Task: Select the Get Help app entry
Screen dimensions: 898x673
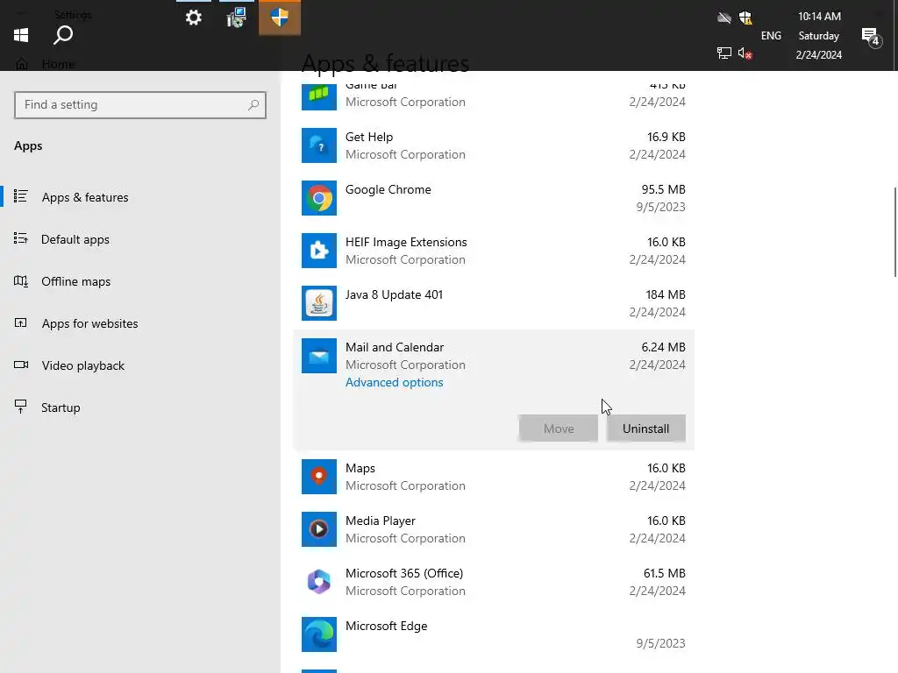Action: tap(494, 145)
